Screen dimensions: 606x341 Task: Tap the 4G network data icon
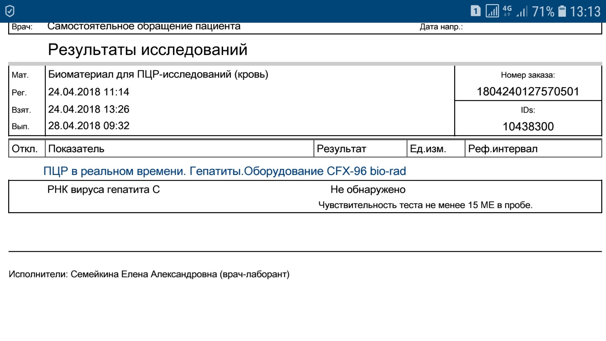tap(507, 11)
